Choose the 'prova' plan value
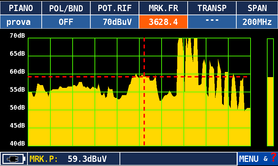The image size is (278, 166). point(21,22)
